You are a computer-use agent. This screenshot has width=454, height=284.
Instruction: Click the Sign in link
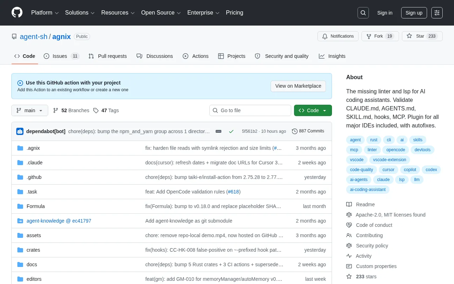385,13
